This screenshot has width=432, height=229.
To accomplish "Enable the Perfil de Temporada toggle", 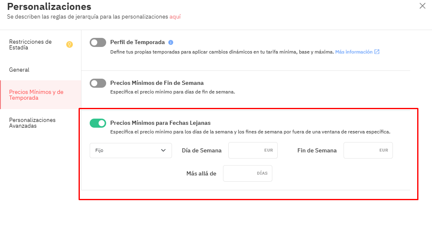I will (98, 42).
